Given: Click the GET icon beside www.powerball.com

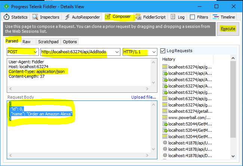Looking at the screenshot, I should (165, 117).
